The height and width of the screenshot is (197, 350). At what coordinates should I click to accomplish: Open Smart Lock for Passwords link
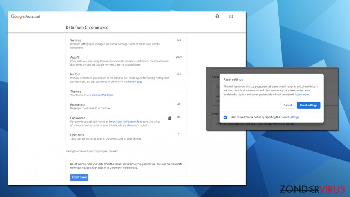(124, 122)
